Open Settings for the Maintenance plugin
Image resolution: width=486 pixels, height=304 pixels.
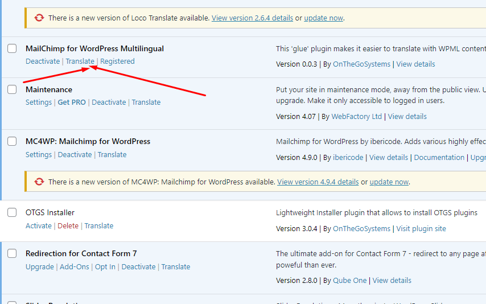point(39,102)
